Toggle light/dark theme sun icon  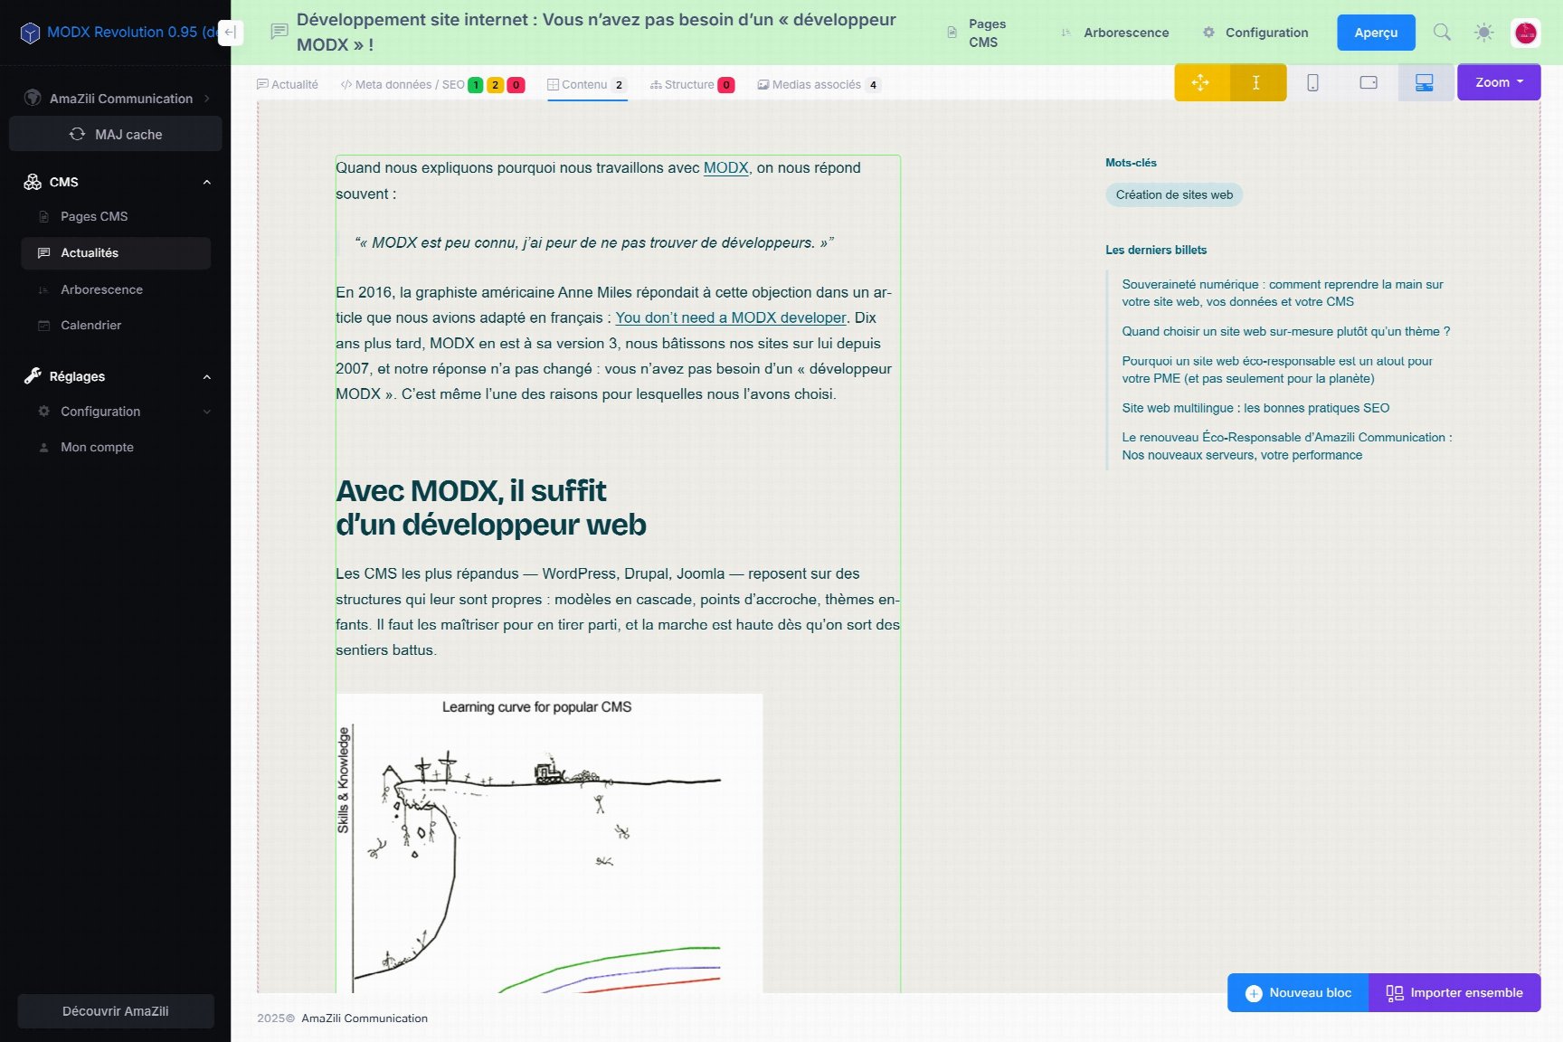point(1484,33)
